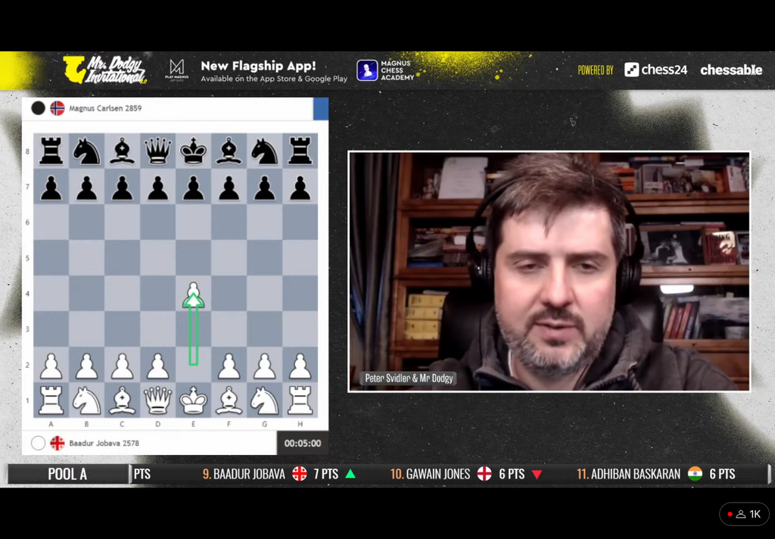Click the white rook on h1
This screenshot has width=775, height=539.
click(300, 400)
